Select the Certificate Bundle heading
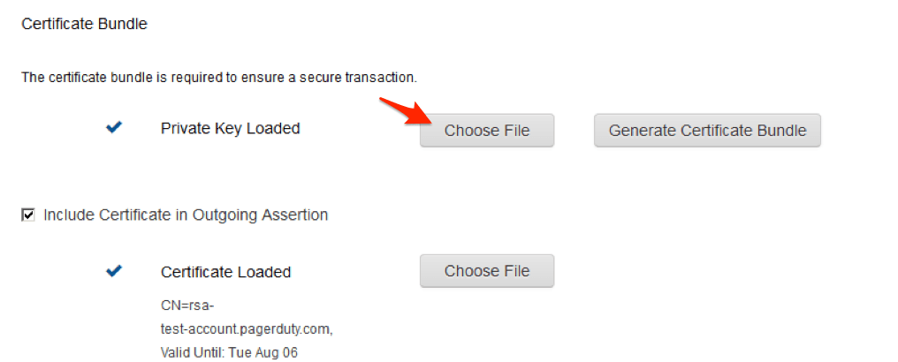Image resolution: width=898 pixels, height=362 pixels. tap(84, 24)
